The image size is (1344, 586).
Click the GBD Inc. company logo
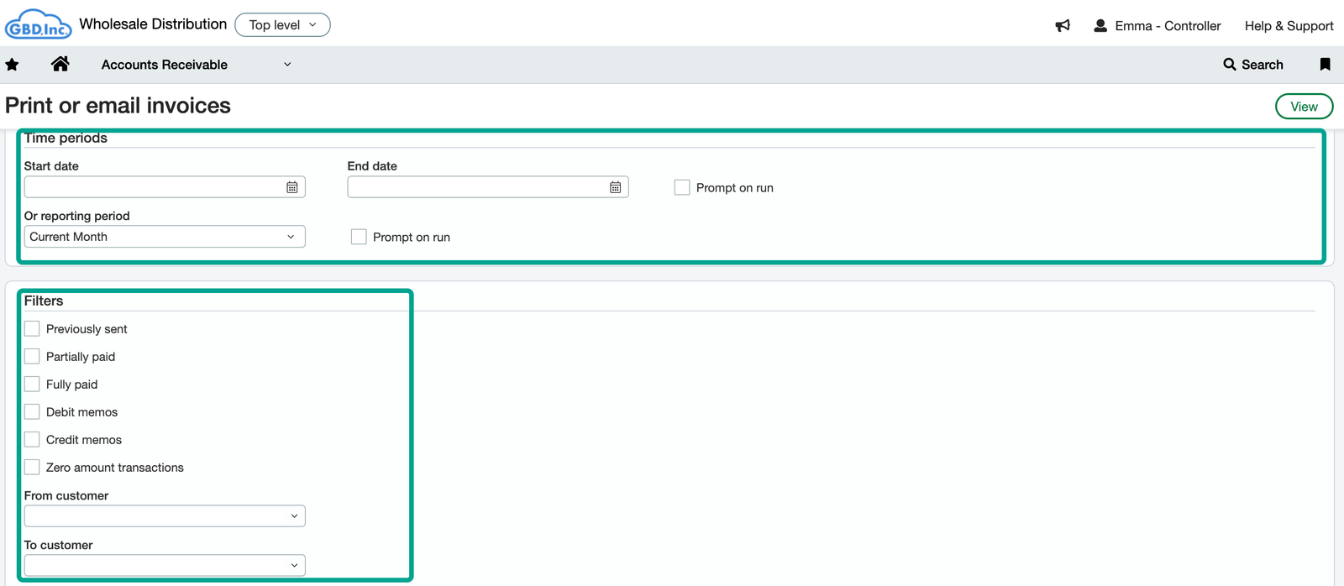38,24
